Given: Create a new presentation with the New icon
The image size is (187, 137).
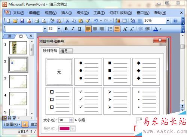Looking at the screenshot, I should [8, 21].
